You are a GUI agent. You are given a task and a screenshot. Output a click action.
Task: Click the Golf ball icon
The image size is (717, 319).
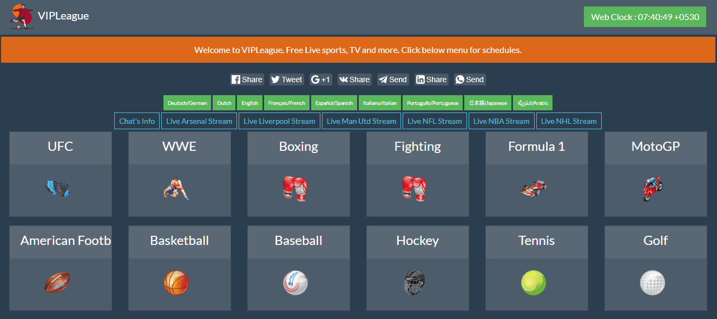pos(653,283)
